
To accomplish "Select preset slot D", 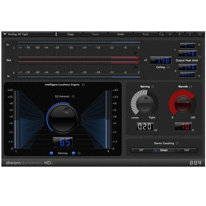I will tap(200, 34).
